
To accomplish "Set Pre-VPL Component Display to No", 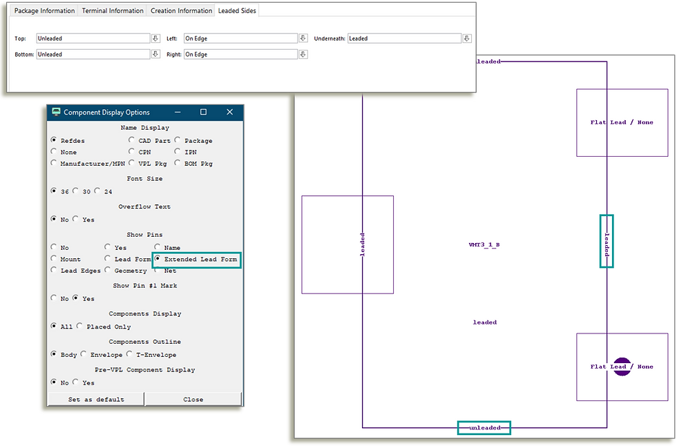I will pos(54,382).
